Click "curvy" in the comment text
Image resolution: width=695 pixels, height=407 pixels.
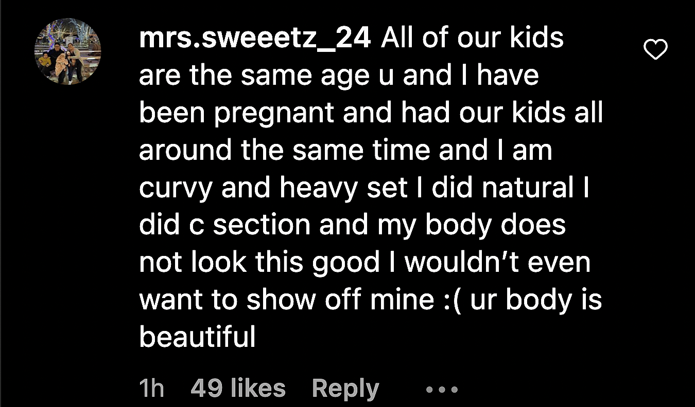click(x=176, y=189)
